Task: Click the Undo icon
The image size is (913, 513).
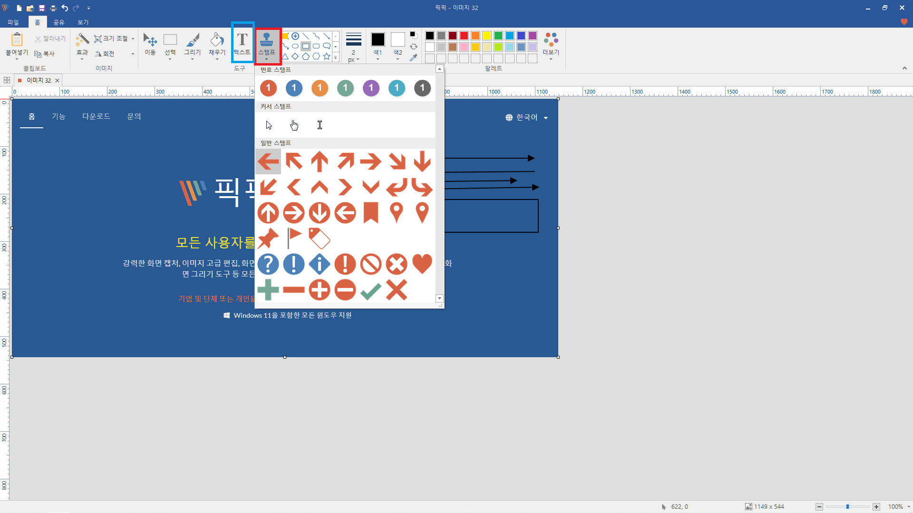Action: (65, 8)
